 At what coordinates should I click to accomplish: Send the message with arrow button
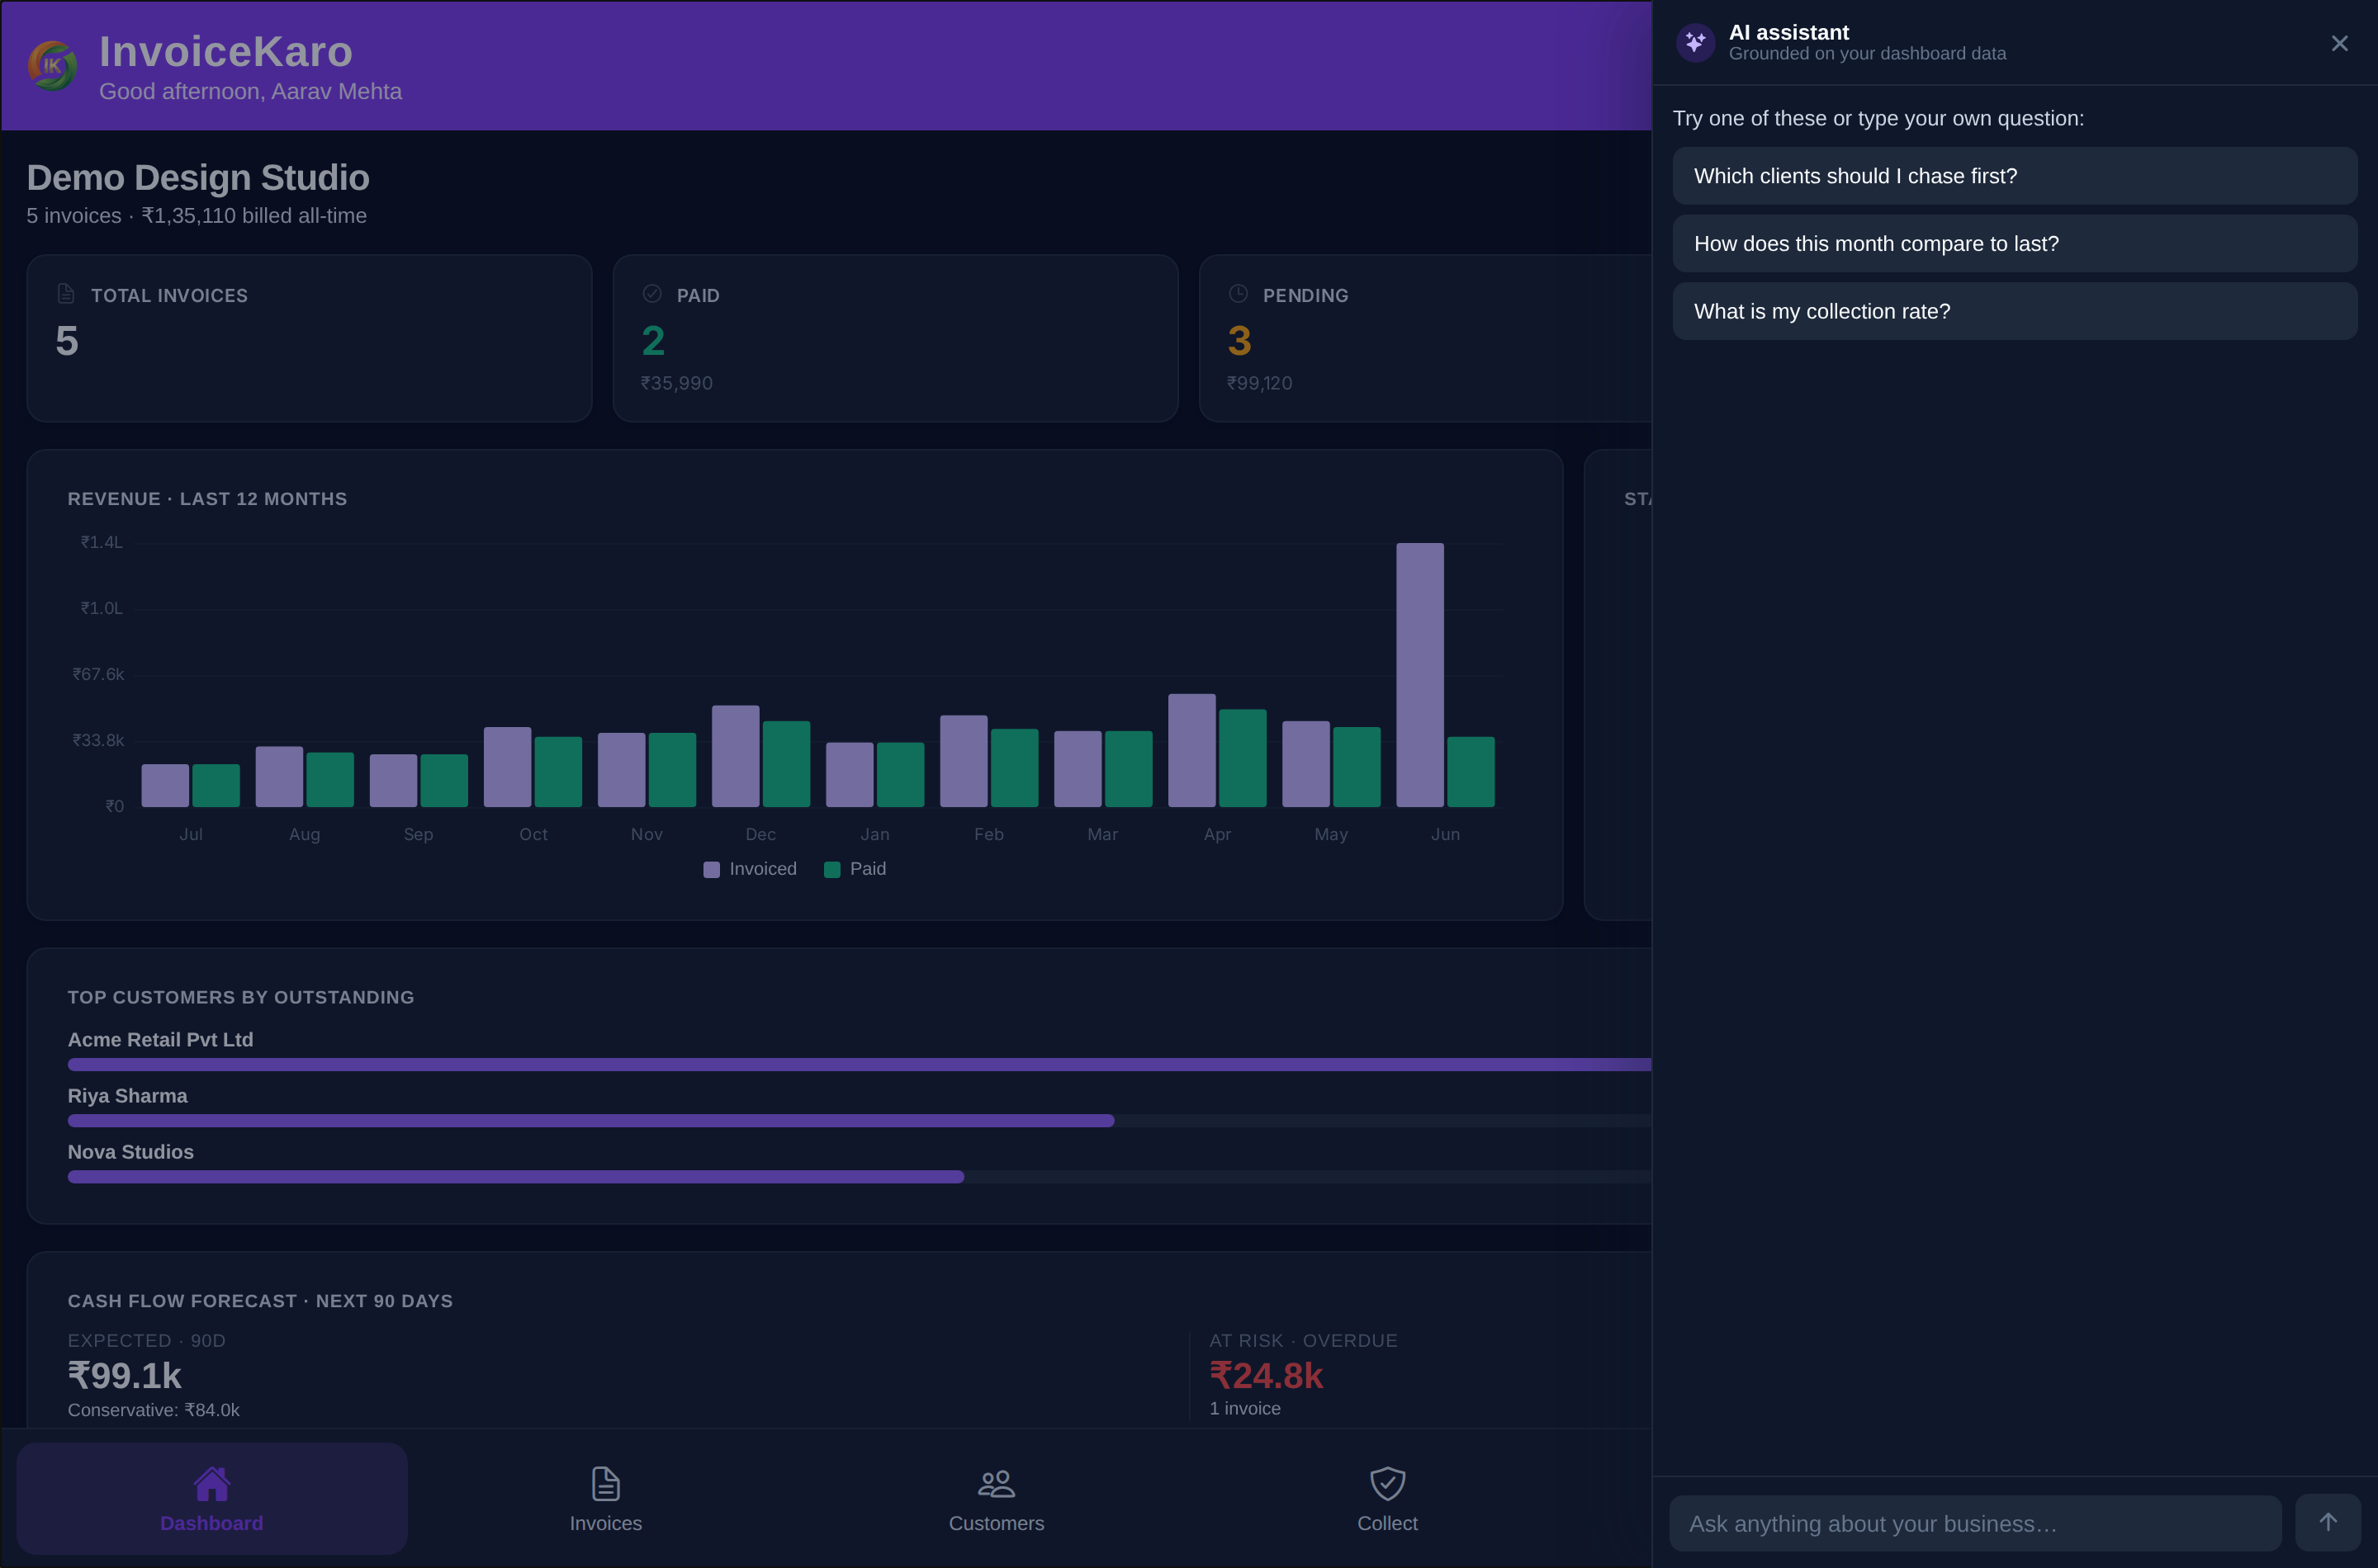coord(2328,1522)
